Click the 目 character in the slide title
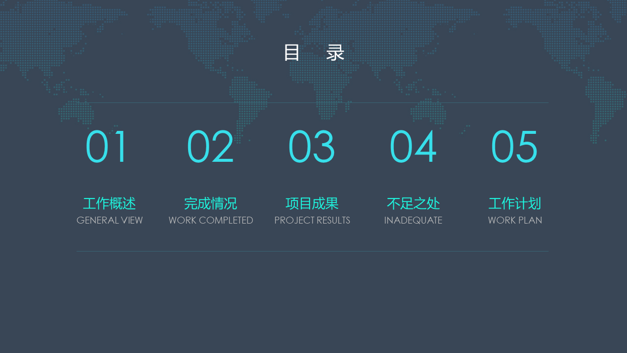 pos(292,53)
